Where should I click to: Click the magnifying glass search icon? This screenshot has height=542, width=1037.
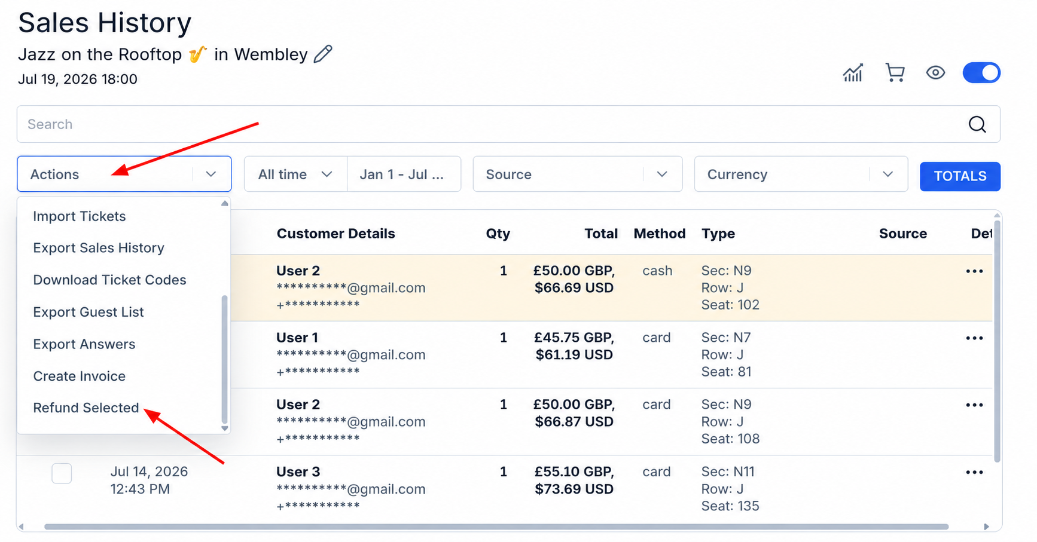pyautogui.click(x=977, y=124)
